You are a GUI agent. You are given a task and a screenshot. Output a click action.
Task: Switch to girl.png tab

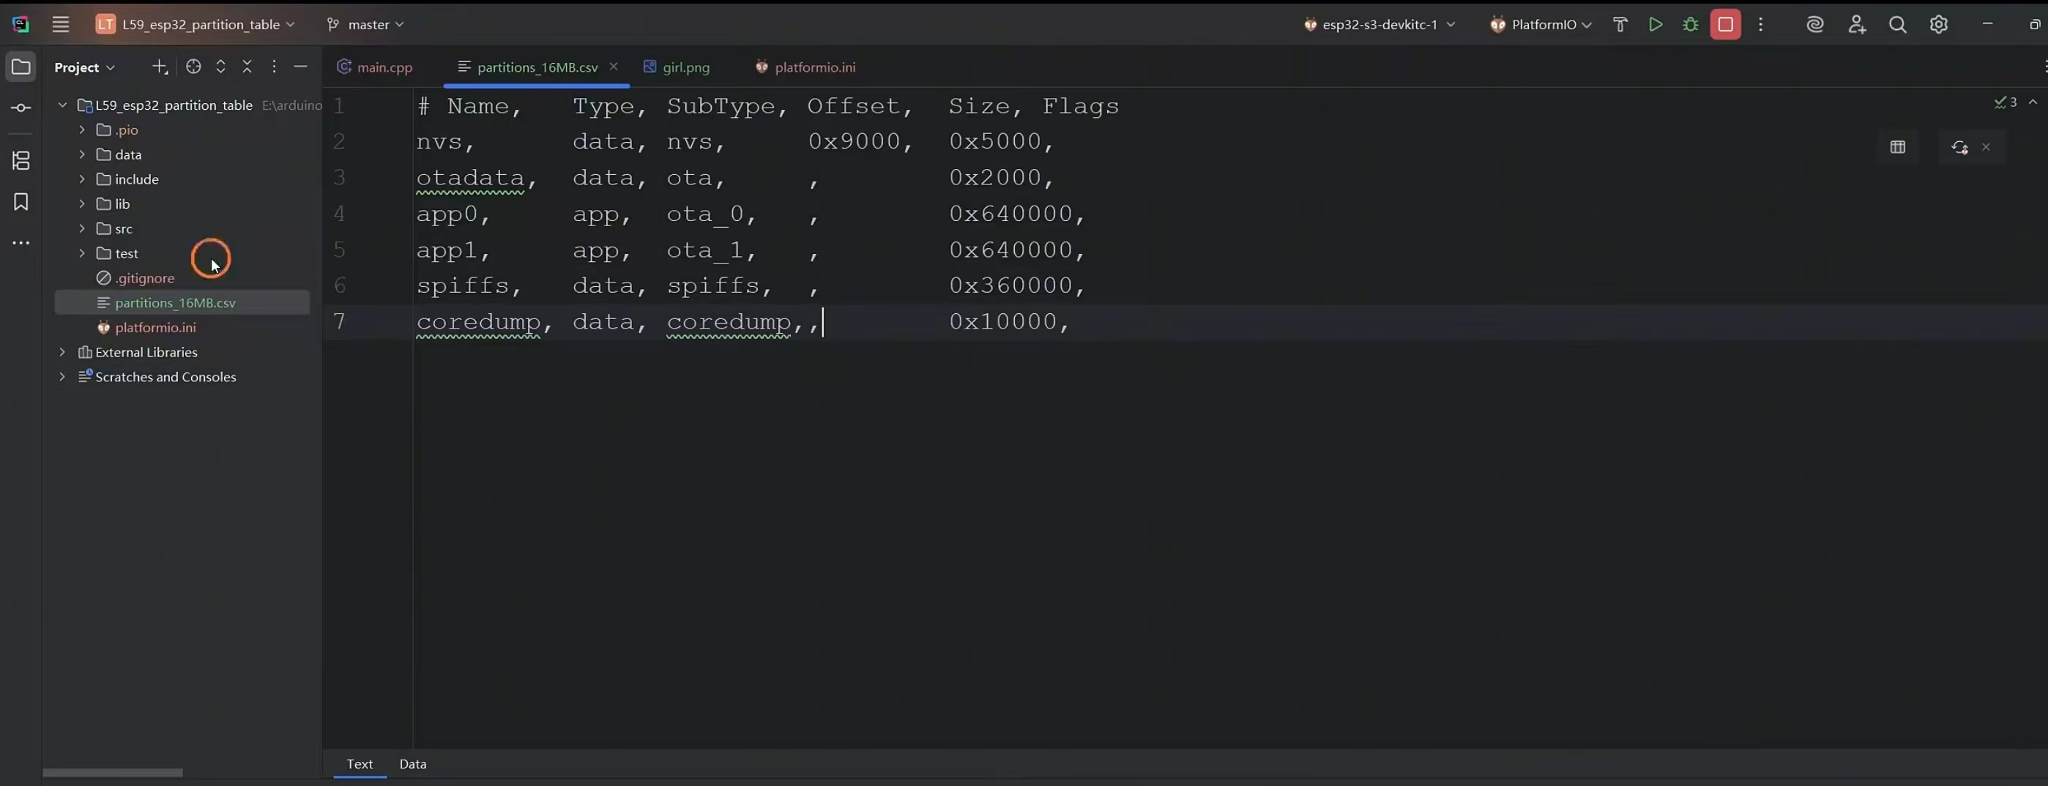point(677,67)
